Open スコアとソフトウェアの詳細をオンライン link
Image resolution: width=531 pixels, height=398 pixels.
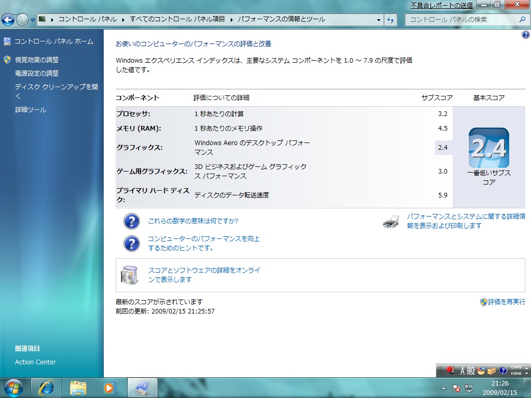204,275
